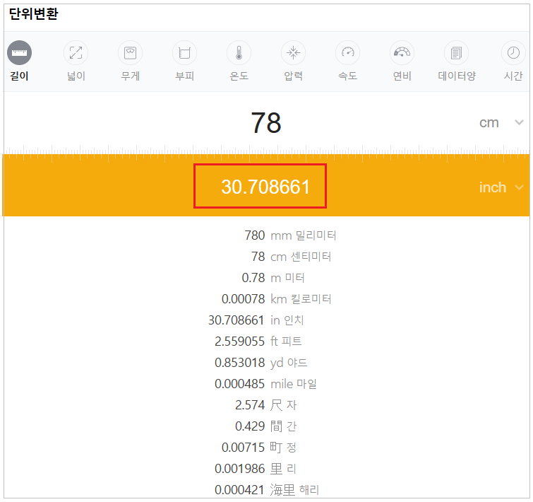Screen dimensions: 533x502
Task: Click the ruler scale below the input
Action: (267, 154)
